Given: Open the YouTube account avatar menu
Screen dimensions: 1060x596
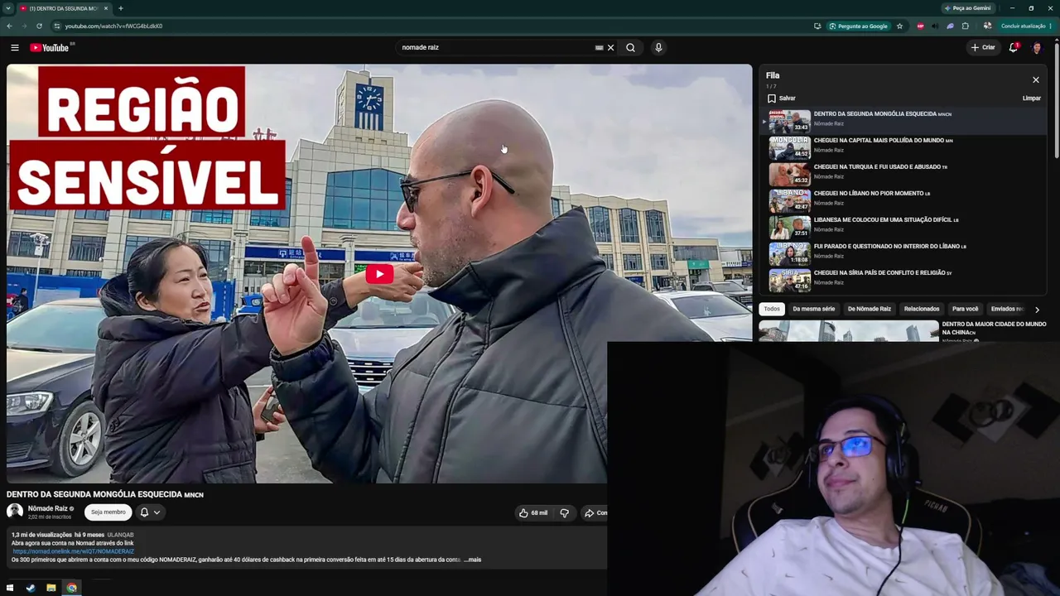Looking at the screenshot, I should point(1037,48).
